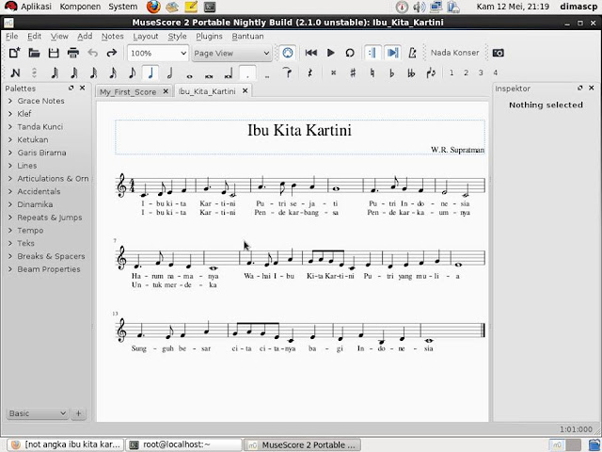Select the quarter note duration
Screen dimensions: 602x452
point(150,73)
